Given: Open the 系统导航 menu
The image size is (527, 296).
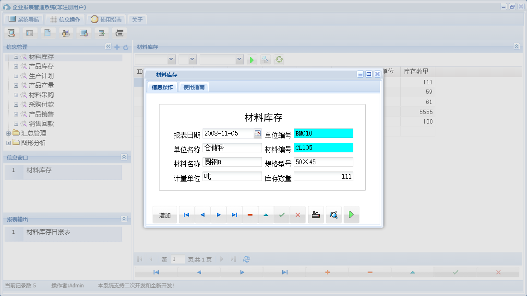Looking at the screenshot, I should pos(23,19).
